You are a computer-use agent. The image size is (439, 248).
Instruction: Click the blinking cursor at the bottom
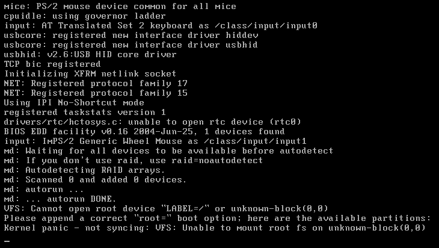click(x=7, y=241)
